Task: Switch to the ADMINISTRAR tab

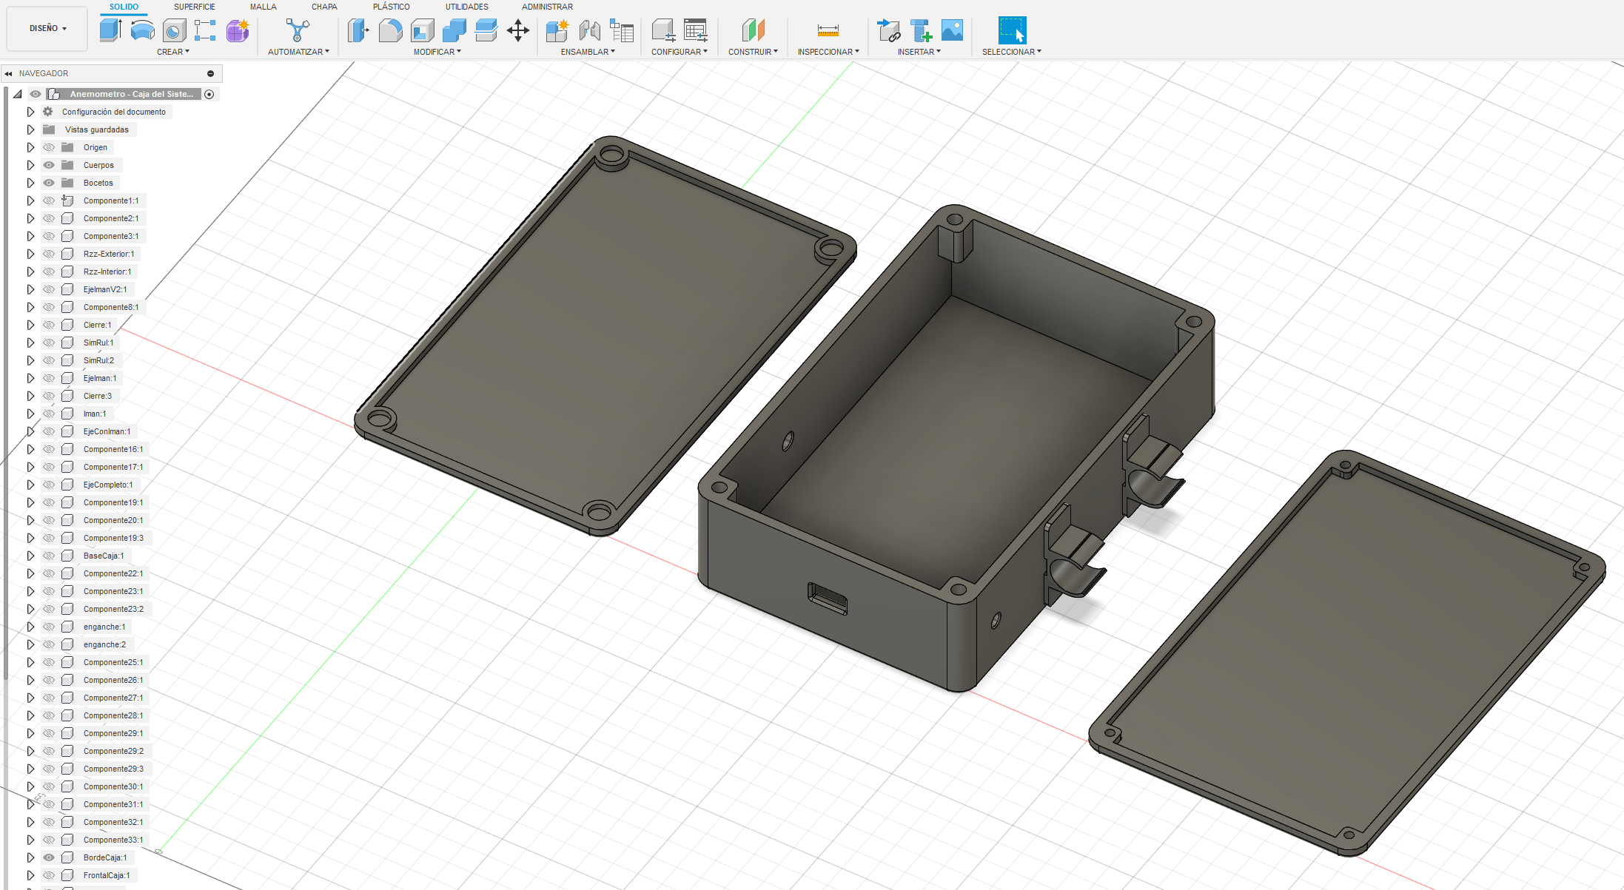Action: coord(547,7)
